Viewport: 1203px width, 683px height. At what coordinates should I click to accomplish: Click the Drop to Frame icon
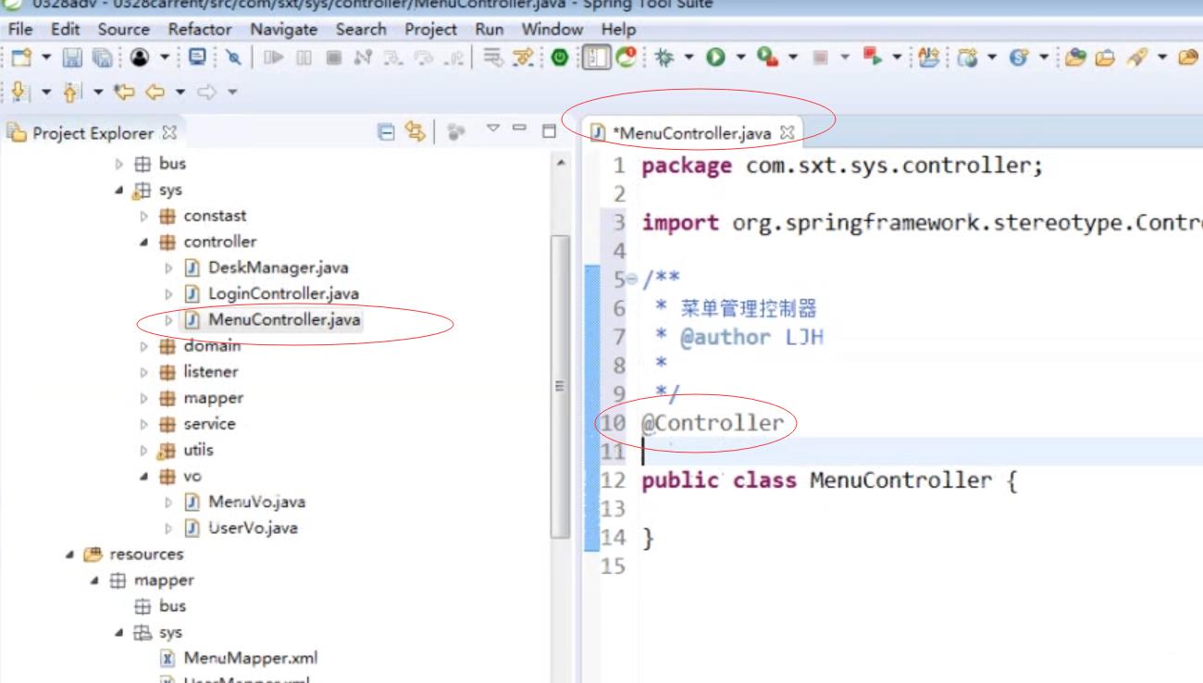[x=492, y=57]
